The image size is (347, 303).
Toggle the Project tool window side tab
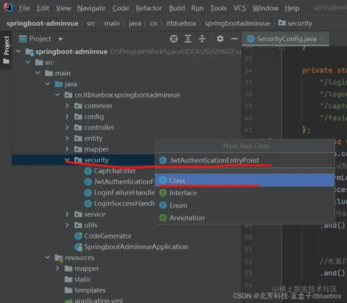(x=6, y=50)
